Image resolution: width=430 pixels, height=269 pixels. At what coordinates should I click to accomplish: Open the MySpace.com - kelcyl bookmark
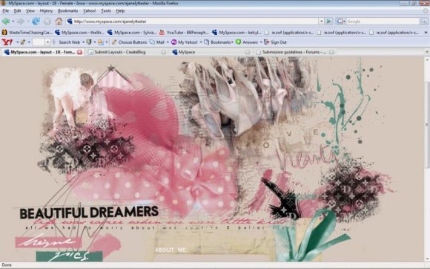click(236, 33)
